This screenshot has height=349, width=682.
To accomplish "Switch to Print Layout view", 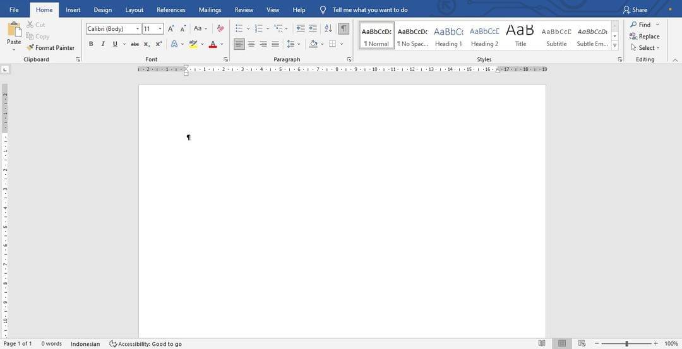I will pos(562,343).
